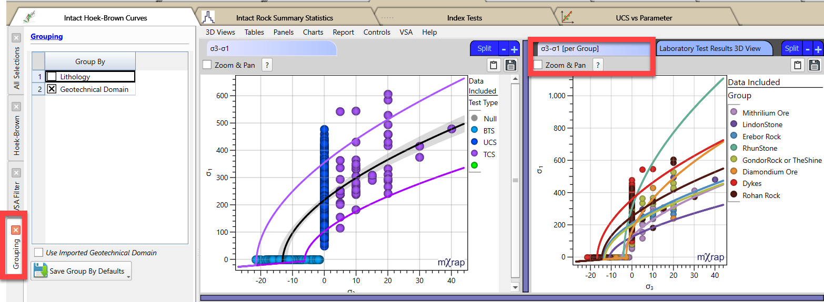Select row 2 header in Group By table

point(38,89)
